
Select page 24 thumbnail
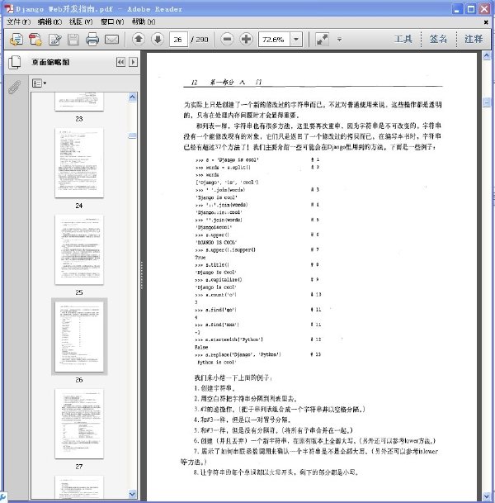(x=79, y=163)
